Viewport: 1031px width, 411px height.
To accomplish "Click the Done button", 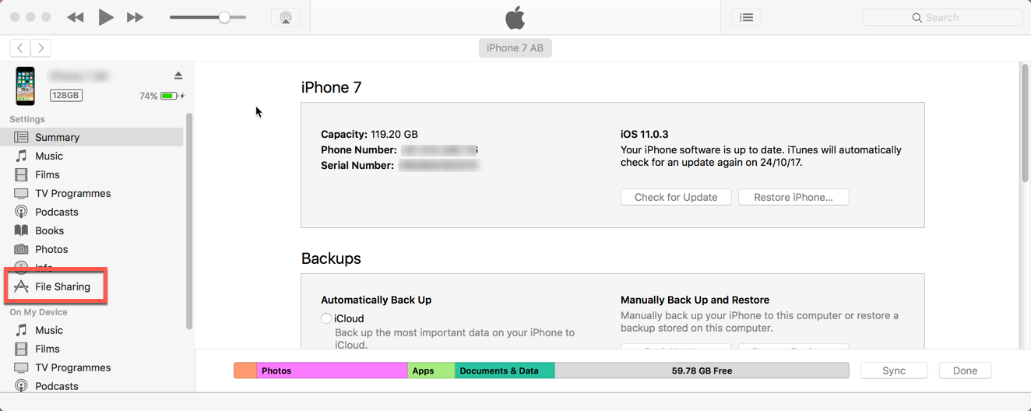I will [x=965, y=371].
